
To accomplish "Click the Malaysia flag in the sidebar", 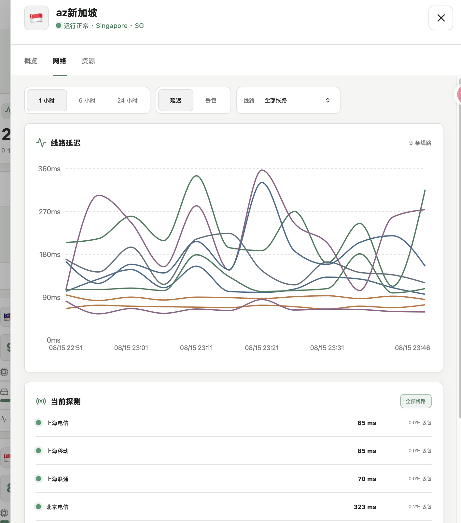I will tap(7, 316).
